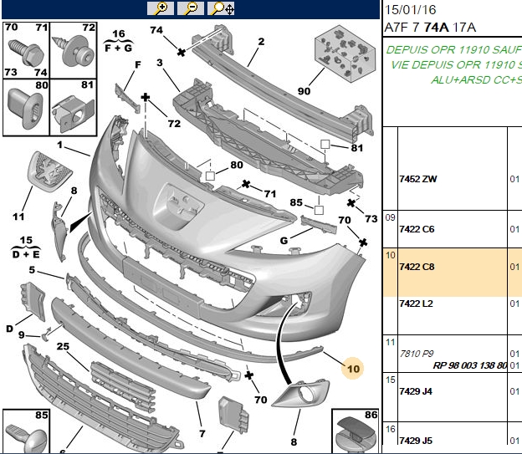522x454 pixels.
Task: Select callout 11 for the lion emblem
Action: (18, 217)
